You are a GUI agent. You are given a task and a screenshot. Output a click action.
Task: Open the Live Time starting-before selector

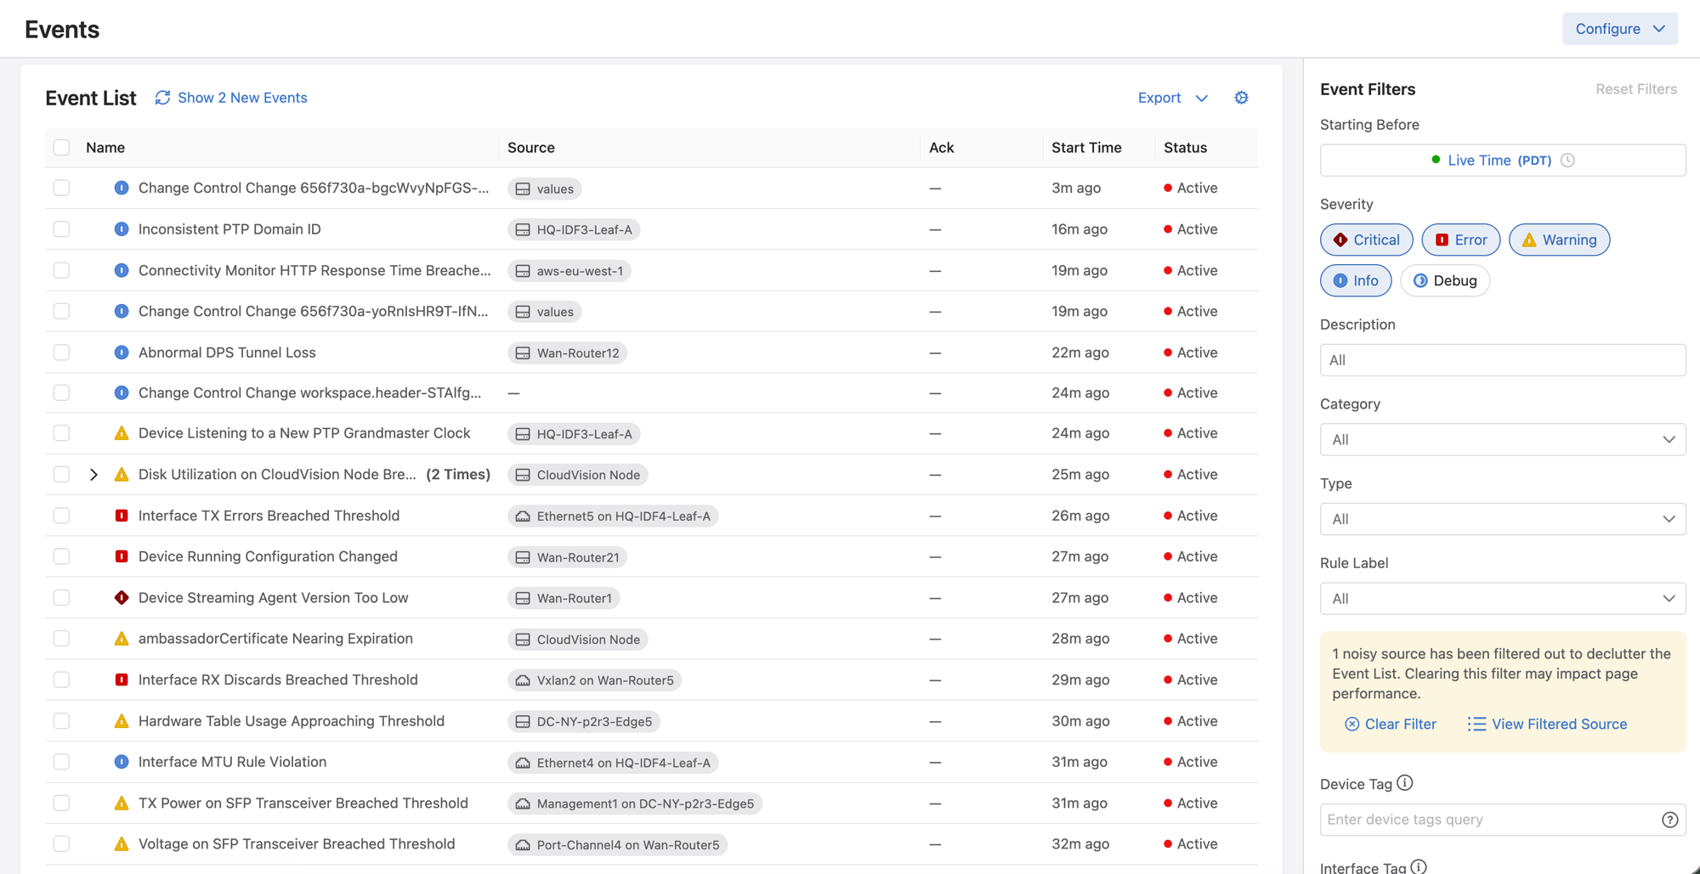(x=1502, y=160)
